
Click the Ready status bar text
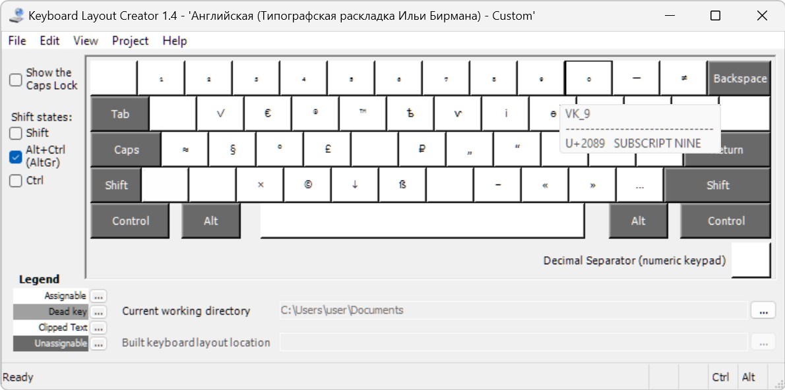(x=18, y=377)
